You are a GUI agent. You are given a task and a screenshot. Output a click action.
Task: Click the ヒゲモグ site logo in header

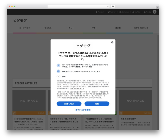(x=20, y=21)
